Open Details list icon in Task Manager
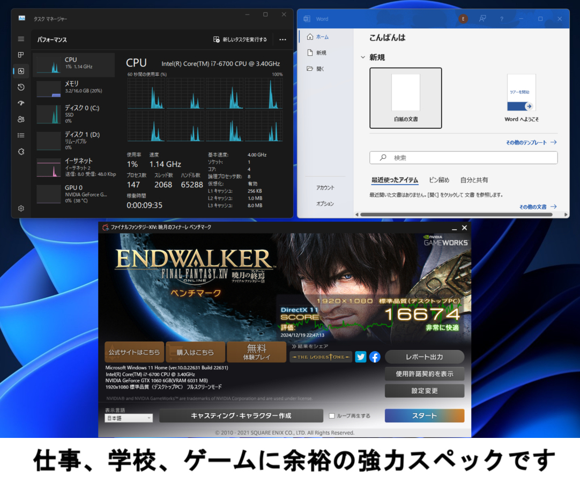 click(21, 135)
